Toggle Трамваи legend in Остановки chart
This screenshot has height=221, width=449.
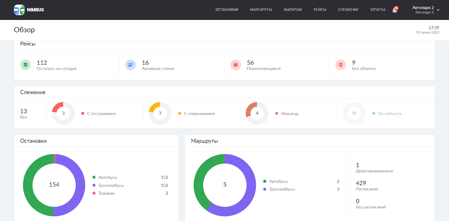106,193
